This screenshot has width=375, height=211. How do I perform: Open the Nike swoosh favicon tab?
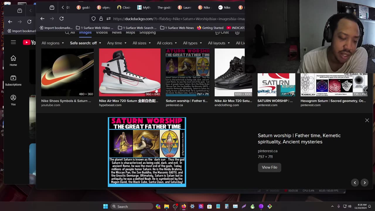[x=224, y=8]
